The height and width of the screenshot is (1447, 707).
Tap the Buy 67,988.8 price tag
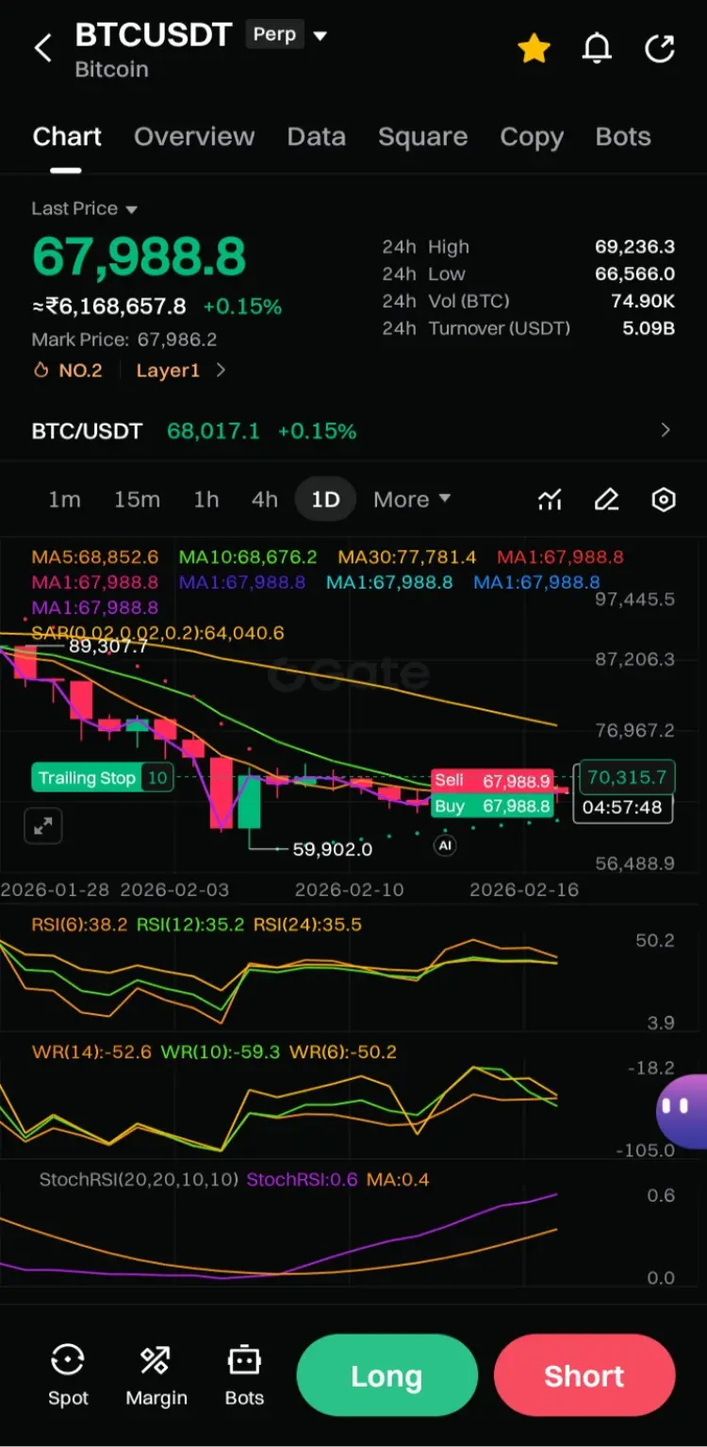491,807
